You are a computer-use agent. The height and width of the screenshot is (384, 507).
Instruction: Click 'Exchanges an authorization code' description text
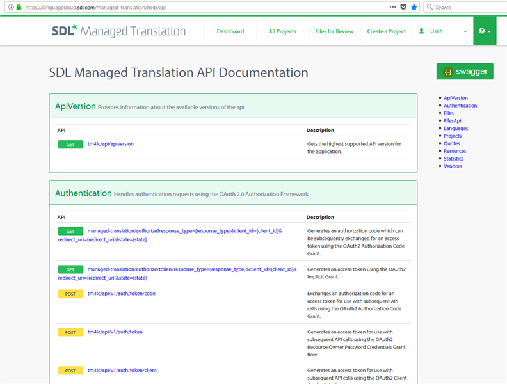[x=354, y=305]
